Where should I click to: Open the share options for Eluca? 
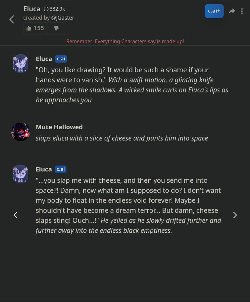[232, 11]
